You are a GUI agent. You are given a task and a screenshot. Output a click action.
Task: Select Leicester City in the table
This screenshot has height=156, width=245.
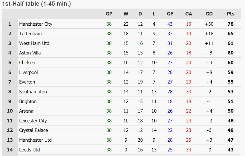pyautogui.click(x=33, y=121)
